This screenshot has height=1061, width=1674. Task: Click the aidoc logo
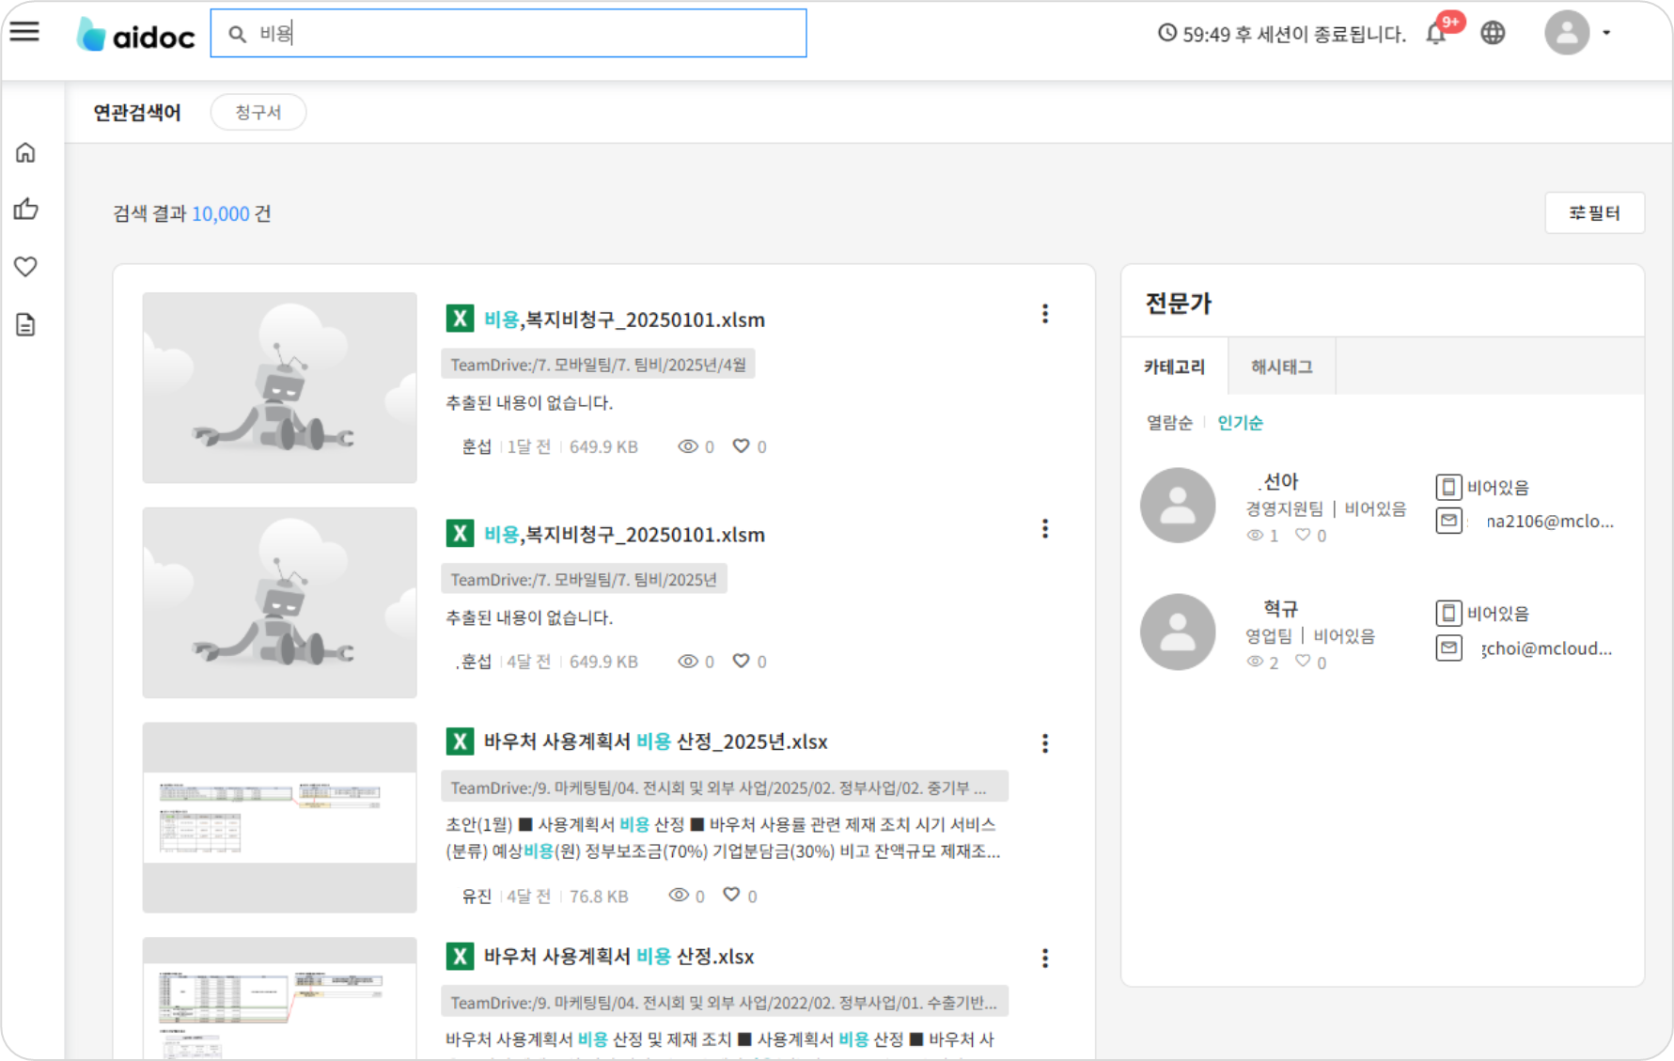point(135,35)
